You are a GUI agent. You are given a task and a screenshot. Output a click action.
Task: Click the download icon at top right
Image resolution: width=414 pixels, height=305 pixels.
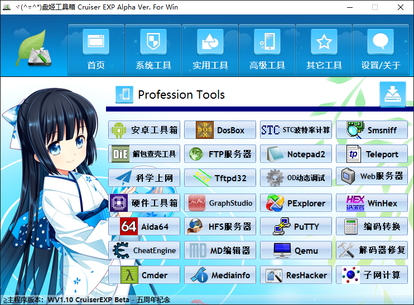(x=393, y=94)
